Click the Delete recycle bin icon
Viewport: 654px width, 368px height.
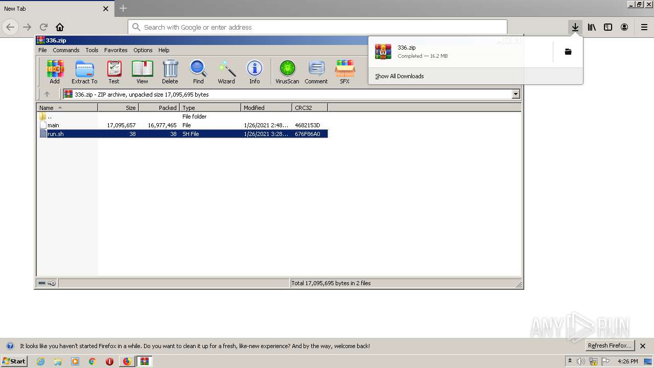pos(170,72)
